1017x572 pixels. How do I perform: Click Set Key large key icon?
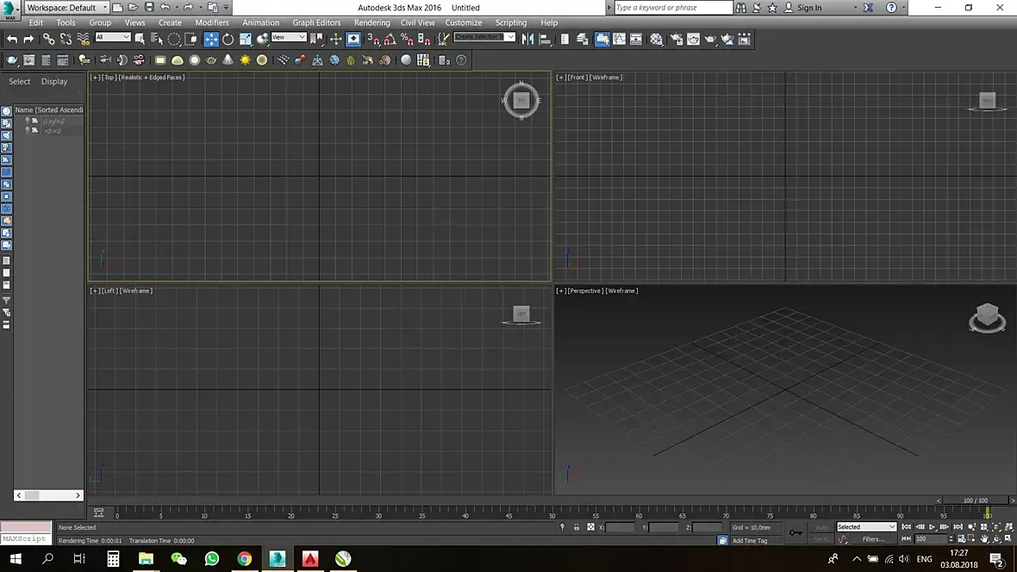coord(795,532)
